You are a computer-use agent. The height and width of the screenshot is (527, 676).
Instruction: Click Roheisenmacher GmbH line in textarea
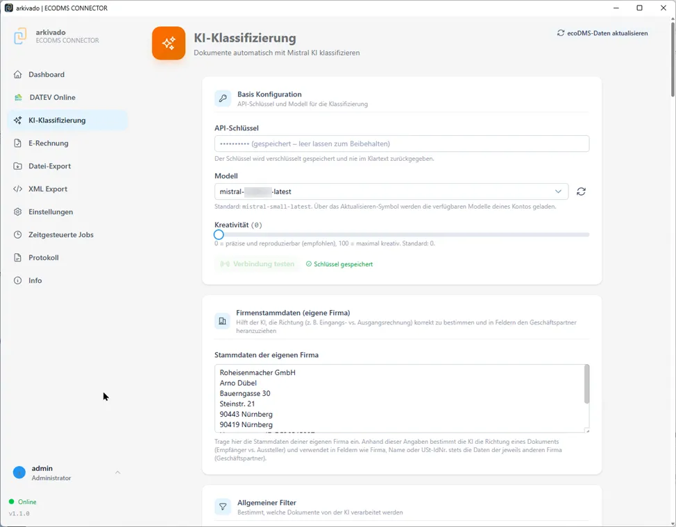257,372
